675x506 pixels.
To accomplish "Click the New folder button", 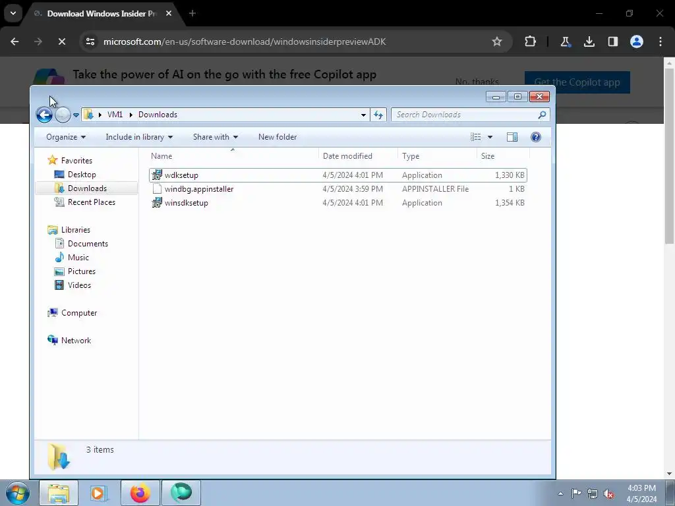I will (x=278, y=137).
